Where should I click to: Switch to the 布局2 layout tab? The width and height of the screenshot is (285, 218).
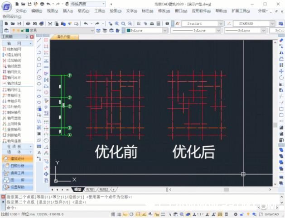coord(104,190)
